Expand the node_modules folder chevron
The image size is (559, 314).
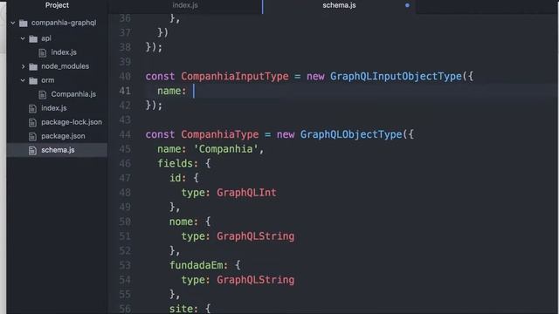23,66
